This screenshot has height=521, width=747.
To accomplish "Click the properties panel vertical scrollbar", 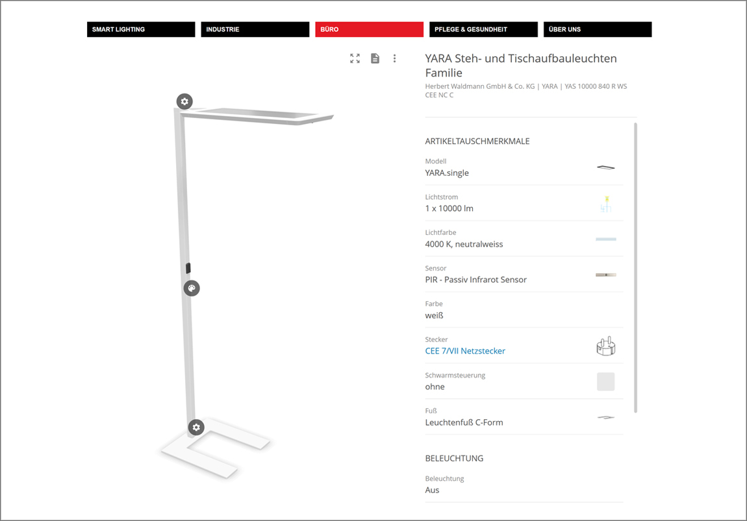I will pyautogui.click(x=635, y=267).
